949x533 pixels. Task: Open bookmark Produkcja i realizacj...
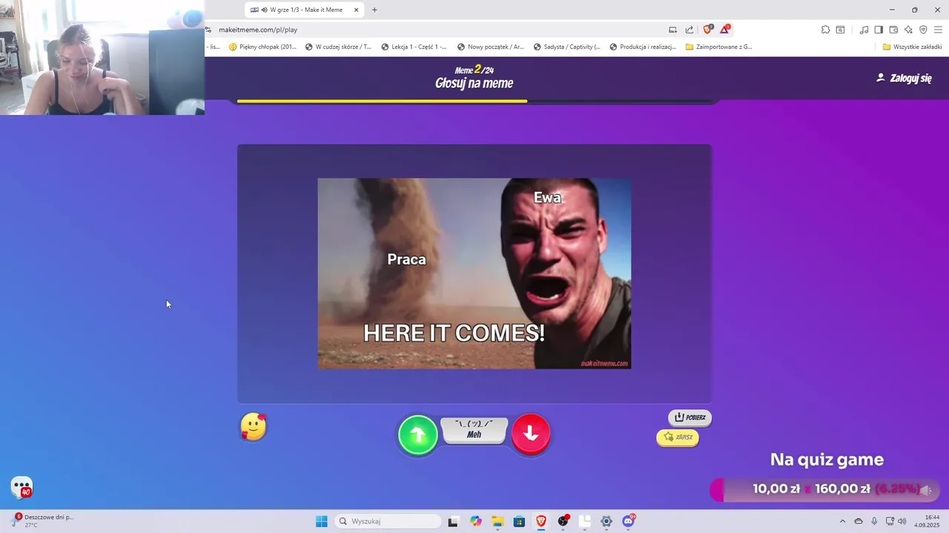pos(642,47)
